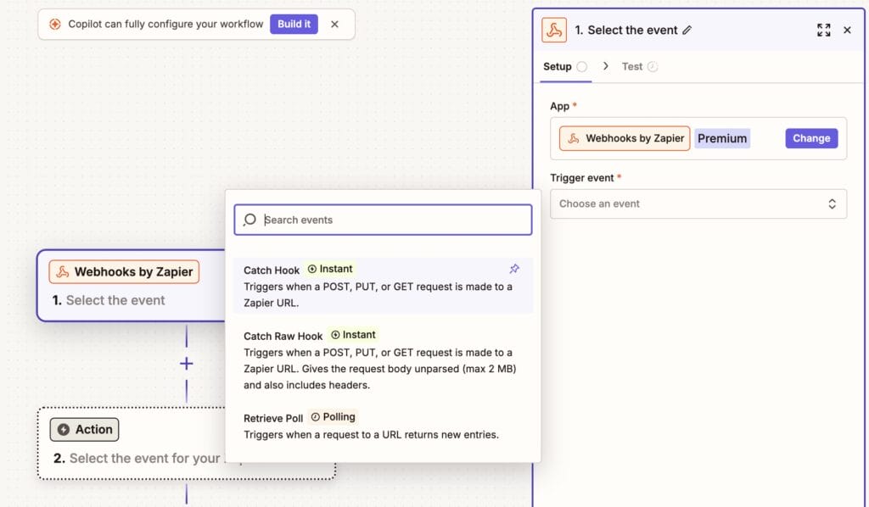869x507 pixels.
Task: Pin the Catch Hook event
Action: coord(514,268)
